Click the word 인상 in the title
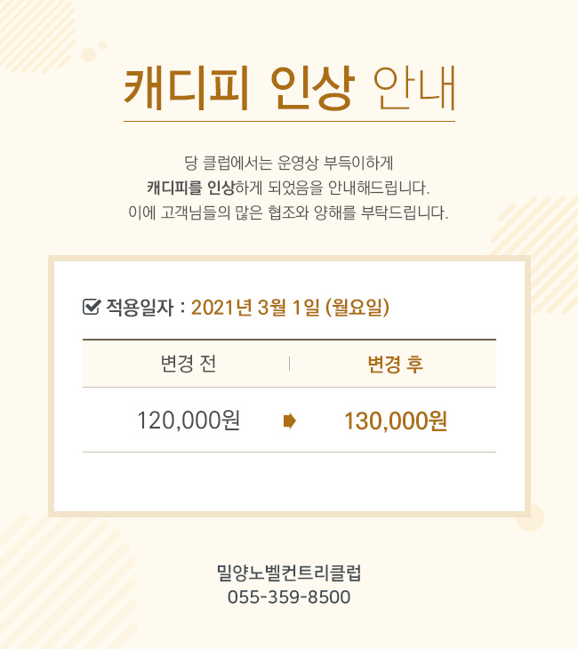This screenshot has width=578, height=649. coord(313,88)
